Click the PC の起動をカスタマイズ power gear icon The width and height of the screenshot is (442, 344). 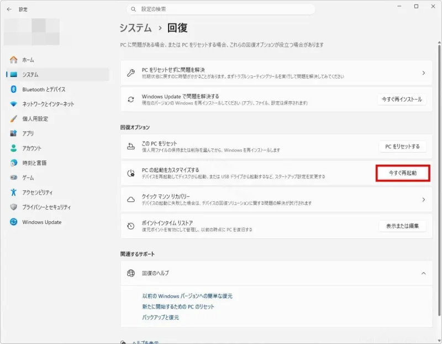pos(131,173)
